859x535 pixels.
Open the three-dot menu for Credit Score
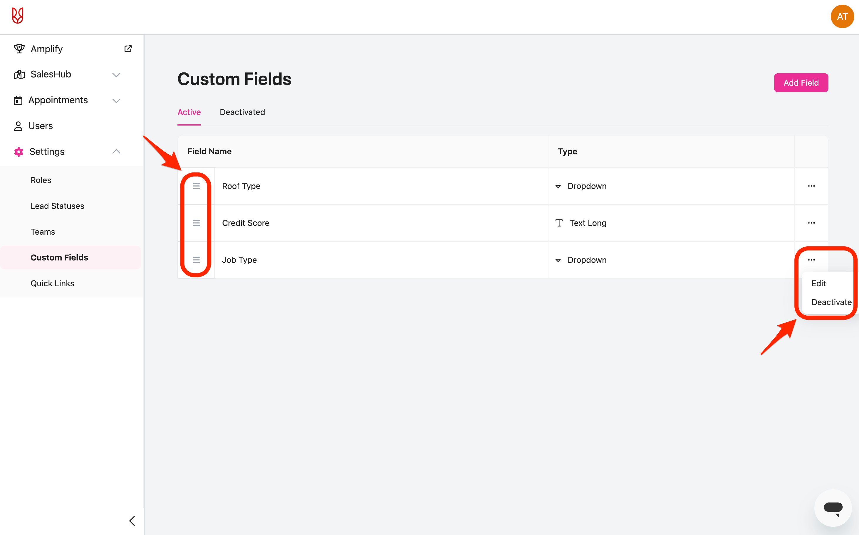[811, 223]
